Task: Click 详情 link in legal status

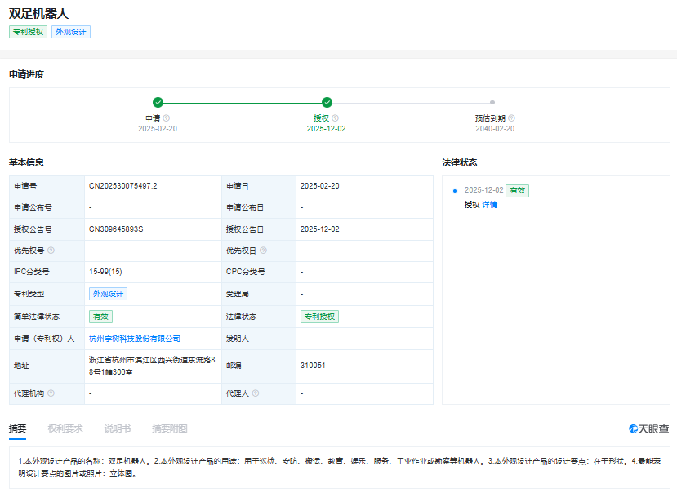Action: pyautogui.click(x=489, y=205)
